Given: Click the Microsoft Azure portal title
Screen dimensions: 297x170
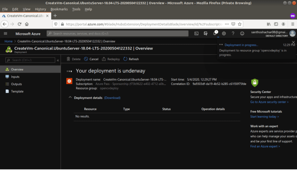Looking at the screenshot, I should point(28,34).
